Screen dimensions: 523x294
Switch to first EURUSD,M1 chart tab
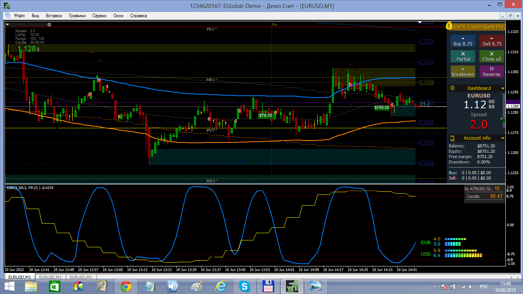coord(20,277)
